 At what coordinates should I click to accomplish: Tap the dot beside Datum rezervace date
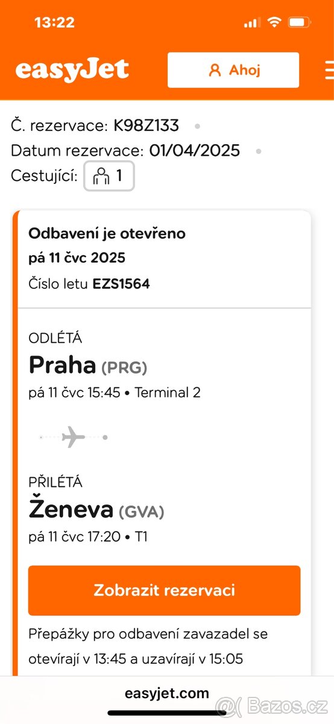click(259, 151)
